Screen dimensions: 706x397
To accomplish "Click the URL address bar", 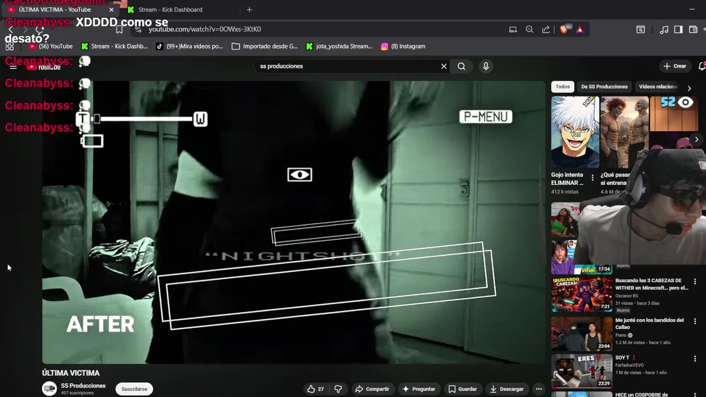I will pyautogui.click(x=320, y=29).
